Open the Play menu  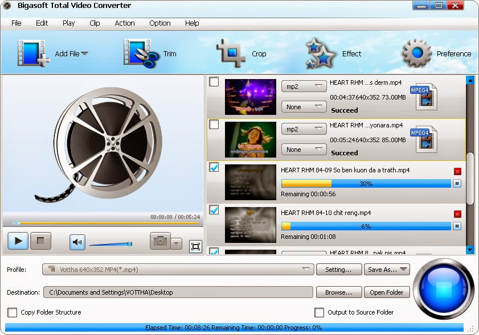[69, 23]
